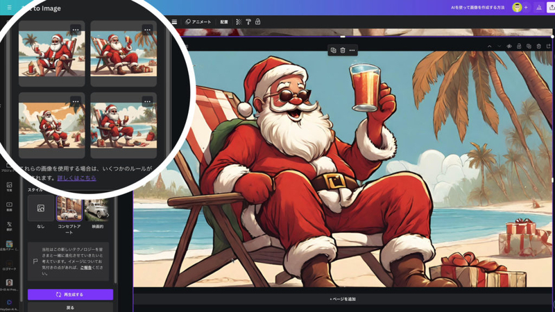The height and width of the screenshot is (312, 555).
Task: Click the 戻る back button
Action: tap(71, 307)
